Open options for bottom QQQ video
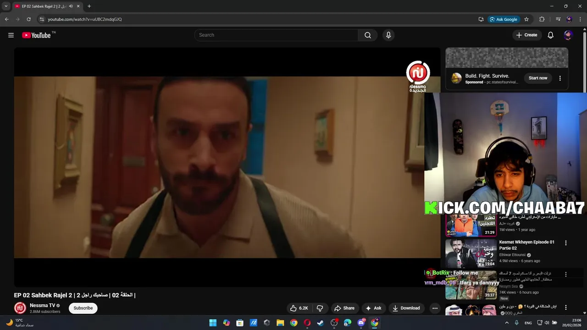 [x=565, y=307]
